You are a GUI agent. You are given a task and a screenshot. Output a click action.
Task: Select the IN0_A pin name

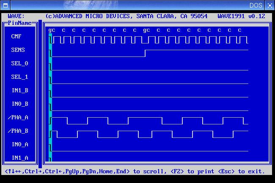click(20, 144)
